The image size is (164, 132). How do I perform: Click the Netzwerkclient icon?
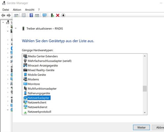(x=25, y=102)
